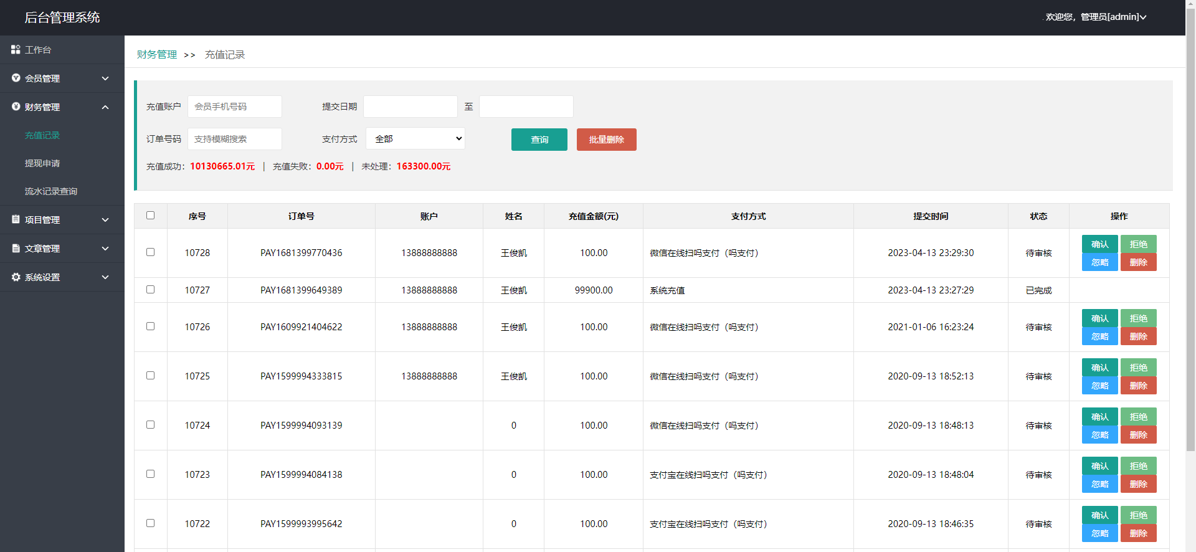Click the 提交日期 end date field
The height and width of the screenshot is (552, 1196).
(526, 107)
